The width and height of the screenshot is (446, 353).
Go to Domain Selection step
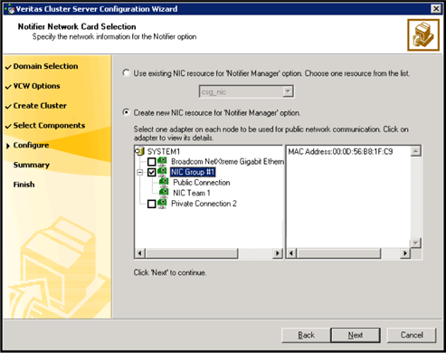[45, 66]
